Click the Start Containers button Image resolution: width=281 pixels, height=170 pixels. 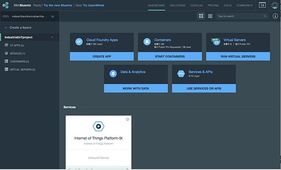pos(170,56)
